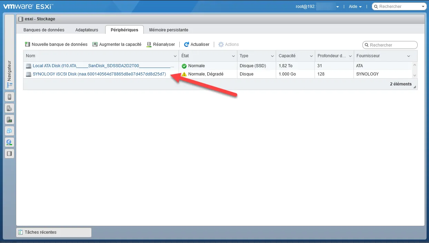Open the État column header dropdown chevron
The image size is (429, 243).
(x=233, y=56)
